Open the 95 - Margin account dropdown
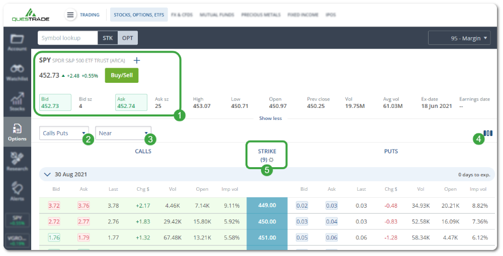This screenshot has width=503, height=256. pyautogui.click(x=459, y=38)
